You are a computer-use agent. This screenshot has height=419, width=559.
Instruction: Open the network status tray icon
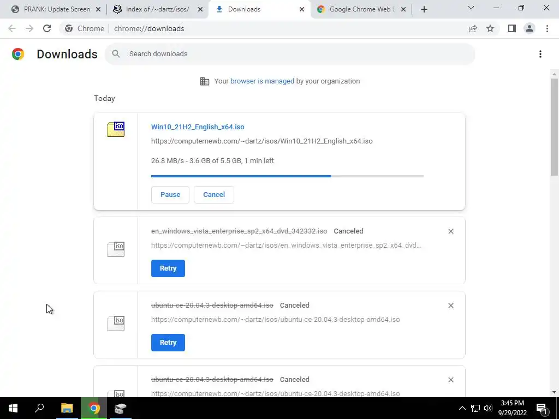[475, 408]
